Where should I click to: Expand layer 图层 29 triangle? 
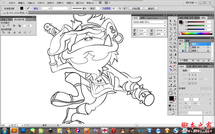(187, 47)
